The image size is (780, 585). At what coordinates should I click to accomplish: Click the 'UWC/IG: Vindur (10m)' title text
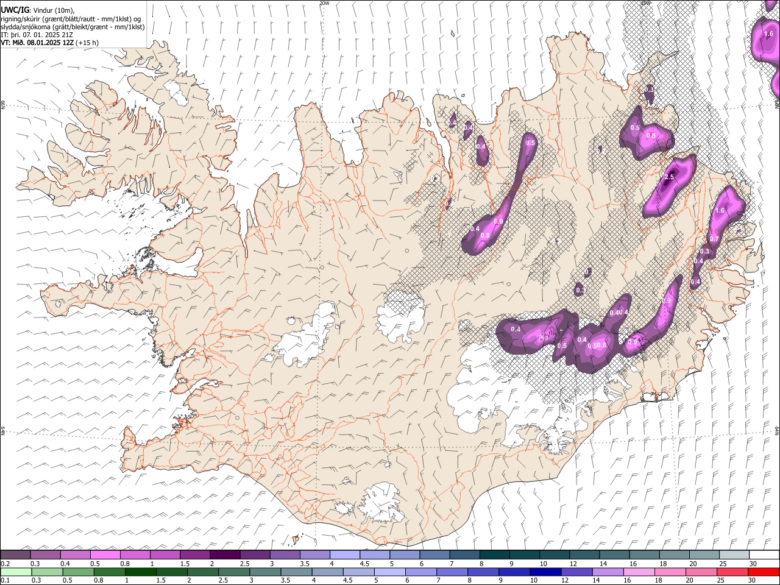pyautogui.click(x=38, y=10)
